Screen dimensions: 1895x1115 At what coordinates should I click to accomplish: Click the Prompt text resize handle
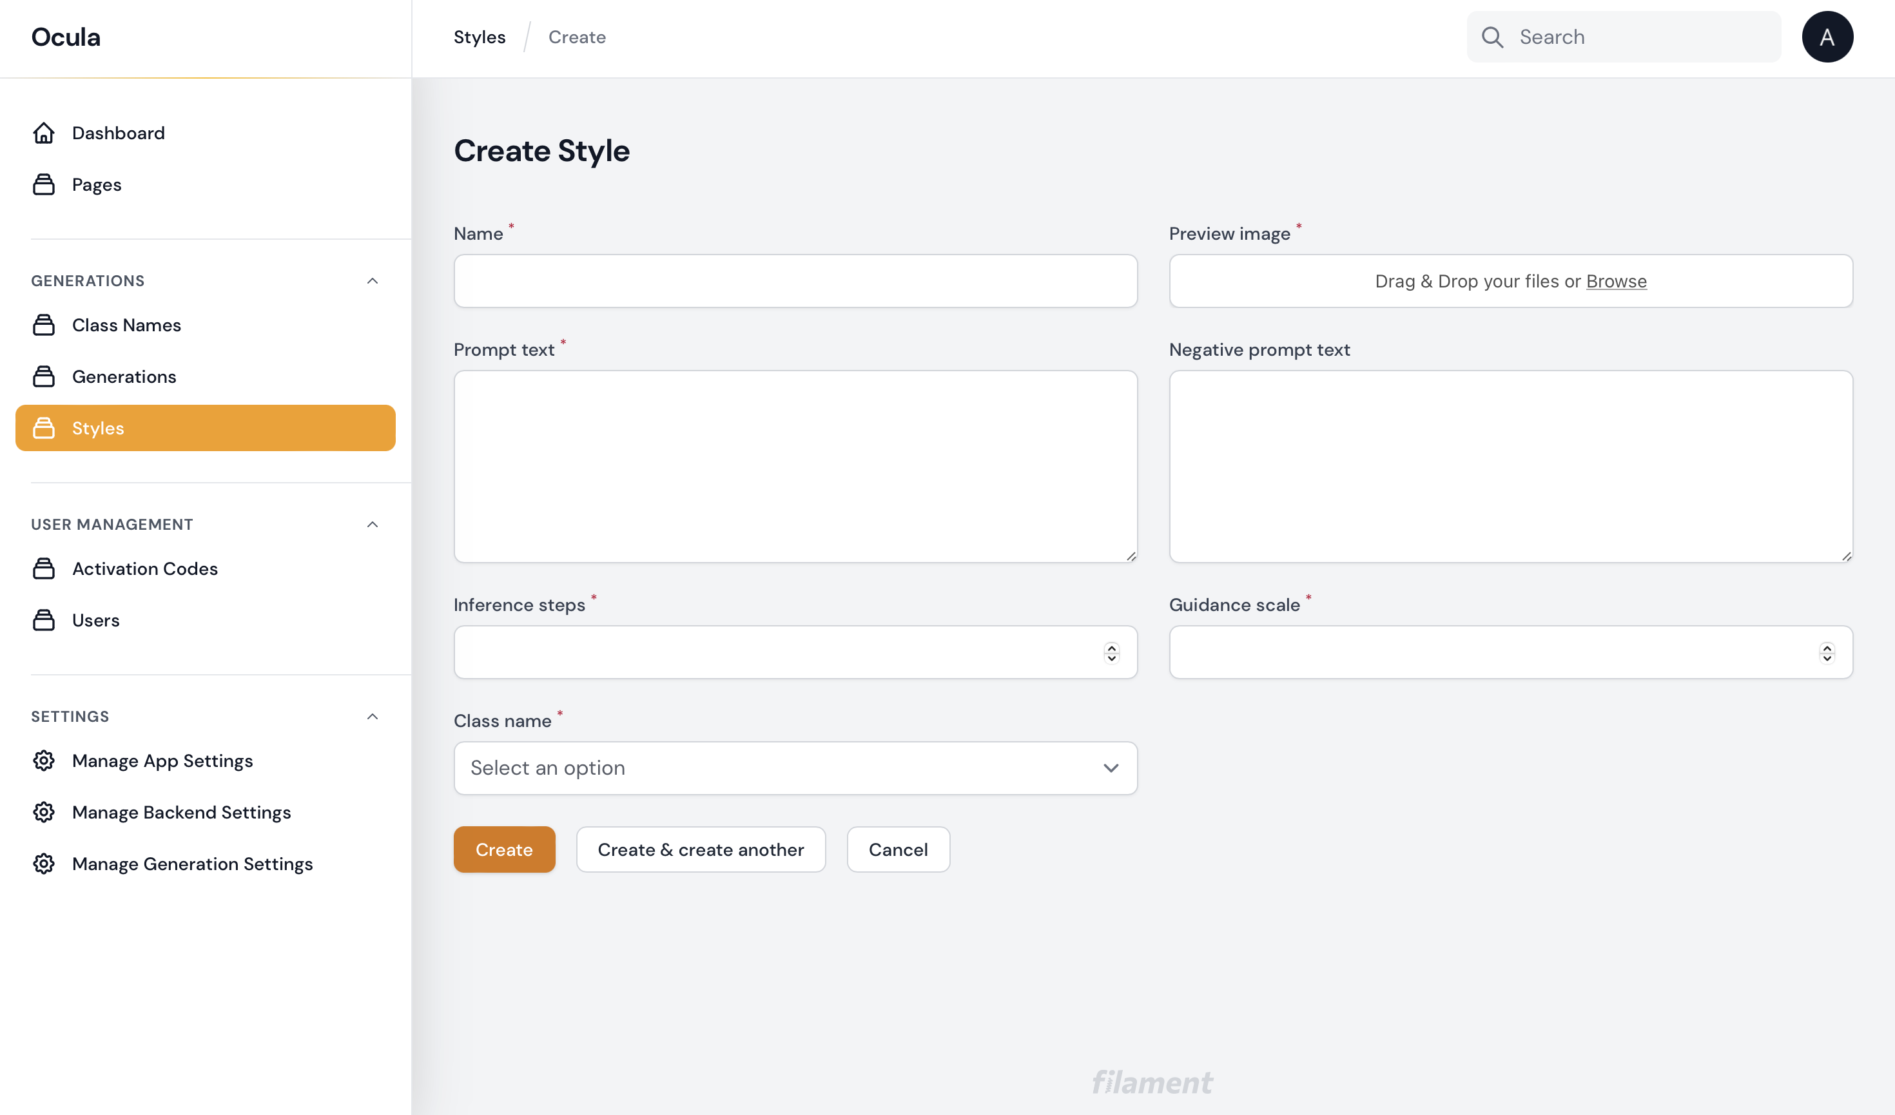tap(1131, 556)
